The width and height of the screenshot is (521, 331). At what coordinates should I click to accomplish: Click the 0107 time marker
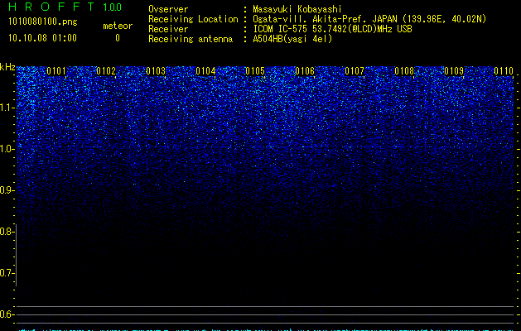click(x=355, y=71)
